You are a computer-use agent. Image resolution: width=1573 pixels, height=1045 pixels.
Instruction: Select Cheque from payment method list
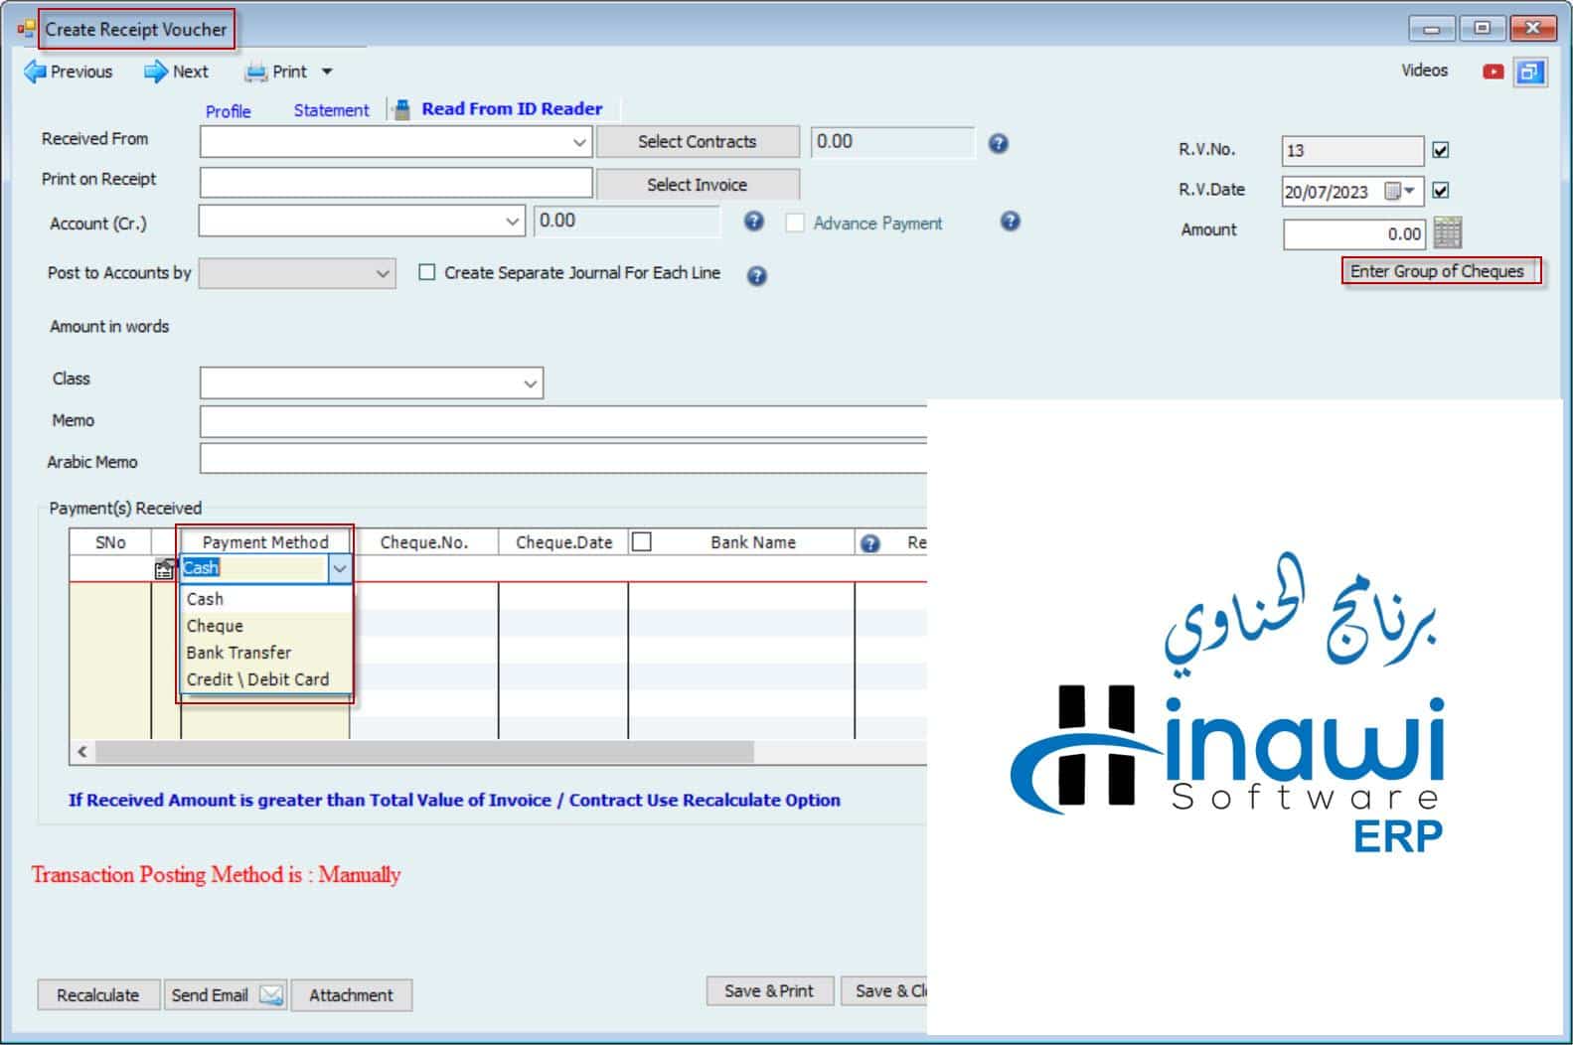215,626
